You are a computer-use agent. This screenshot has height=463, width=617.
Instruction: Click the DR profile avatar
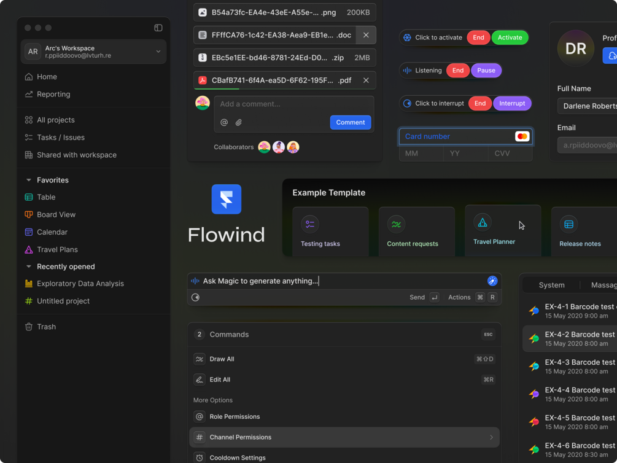pyautogui.click(x=576, y=49)
